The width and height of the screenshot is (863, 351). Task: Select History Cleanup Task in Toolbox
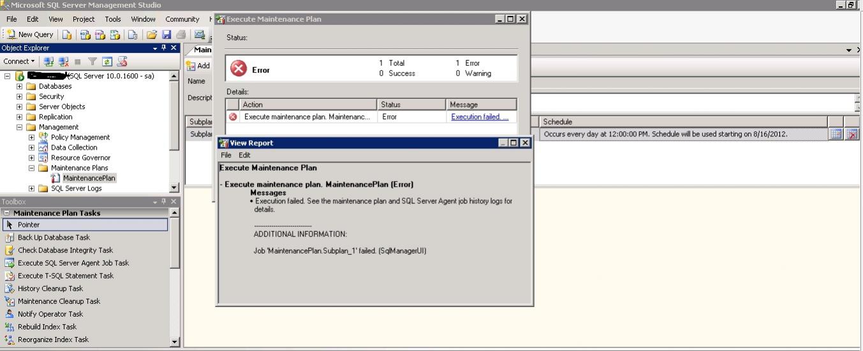point(85,289)
